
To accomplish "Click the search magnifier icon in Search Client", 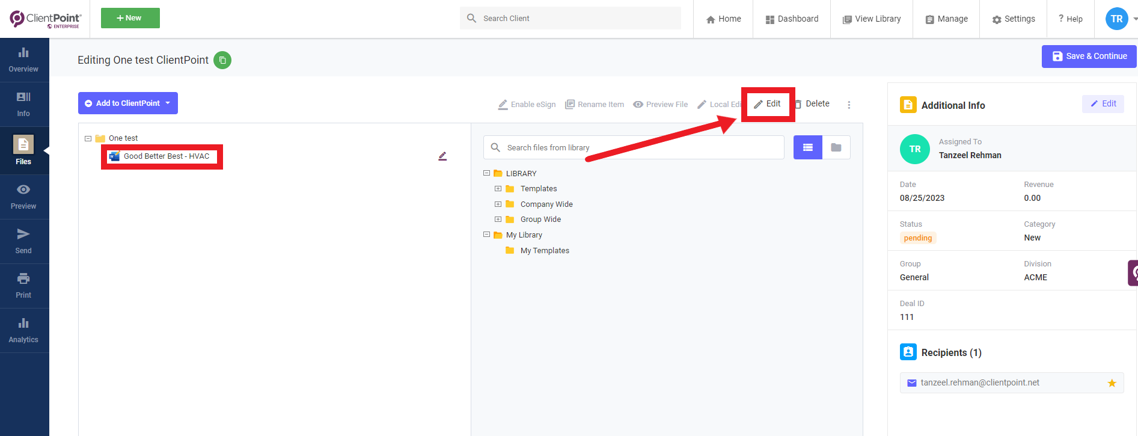I will tap(472, 18).
